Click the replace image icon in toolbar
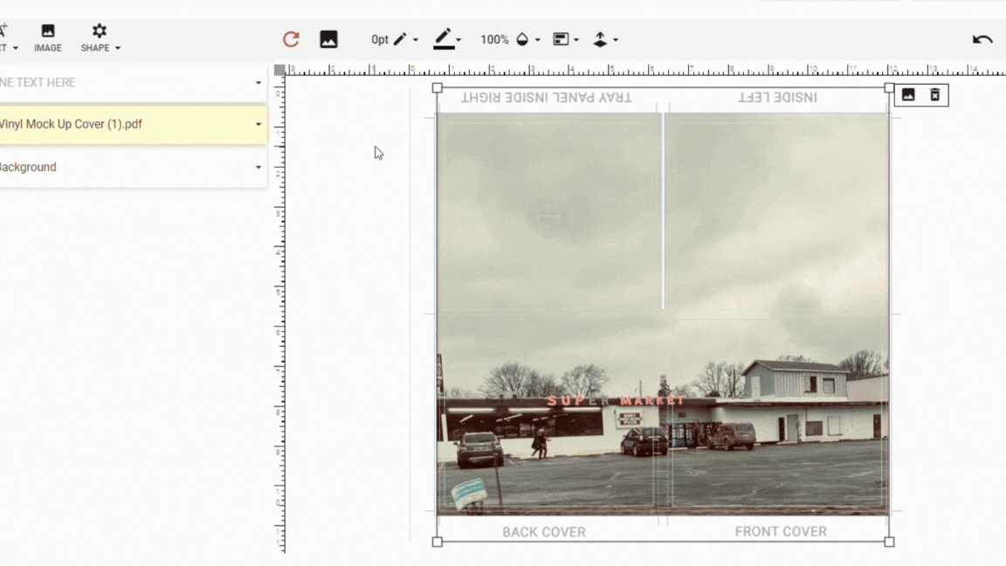 click(x=328, y=39)
